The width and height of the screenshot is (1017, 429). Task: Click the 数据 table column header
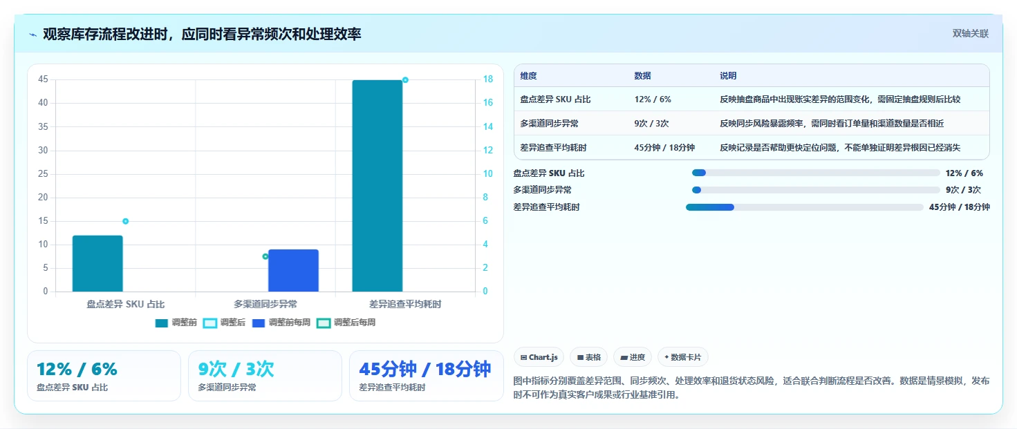[x=642, y=76]
